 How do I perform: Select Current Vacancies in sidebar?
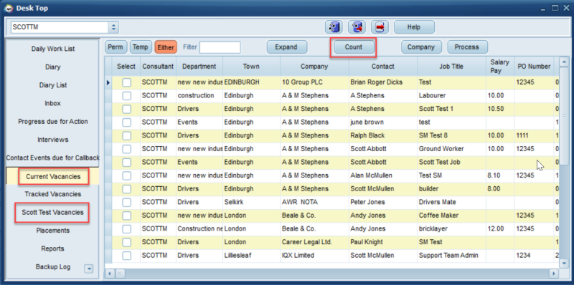[x=52, y=176]
